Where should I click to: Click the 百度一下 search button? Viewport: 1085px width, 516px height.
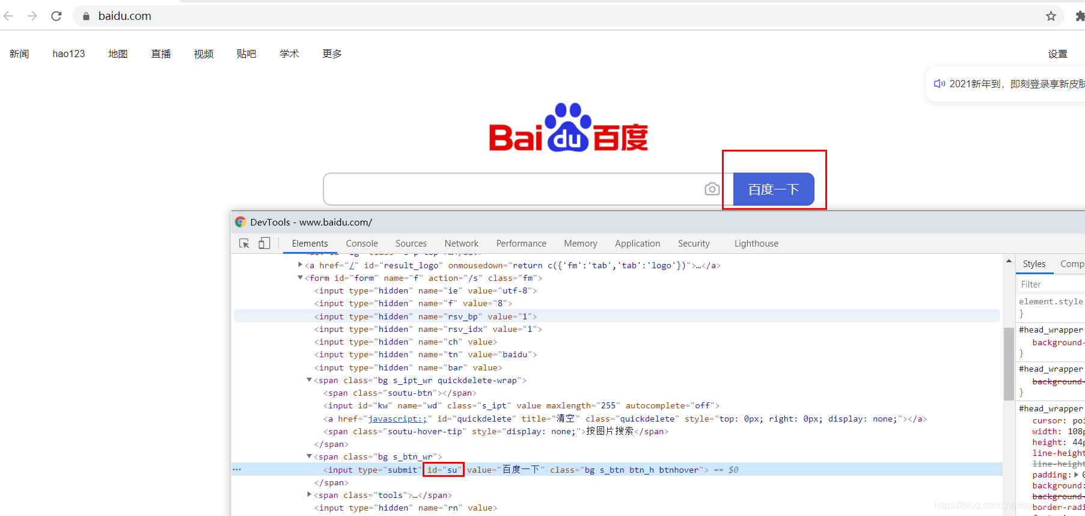pyautogui.click(x=774, y=189)
